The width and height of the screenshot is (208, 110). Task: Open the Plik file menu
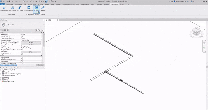pyautogui.click(x=2, y=4)
